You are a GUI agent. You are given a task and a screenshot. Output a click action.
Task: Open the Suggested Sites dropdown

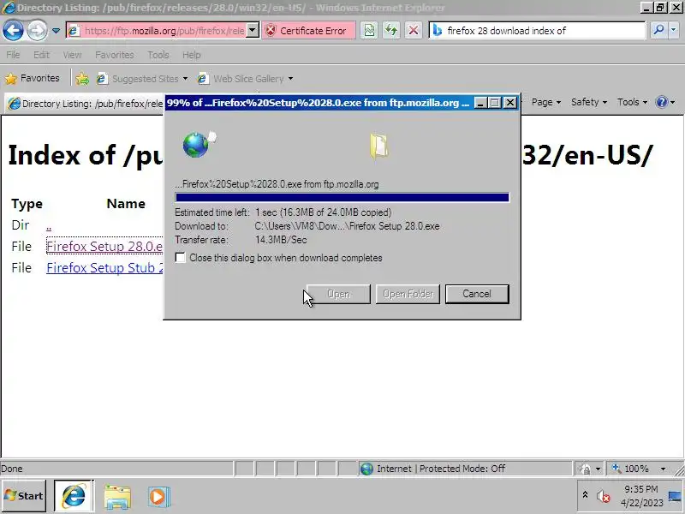[142, 79]
